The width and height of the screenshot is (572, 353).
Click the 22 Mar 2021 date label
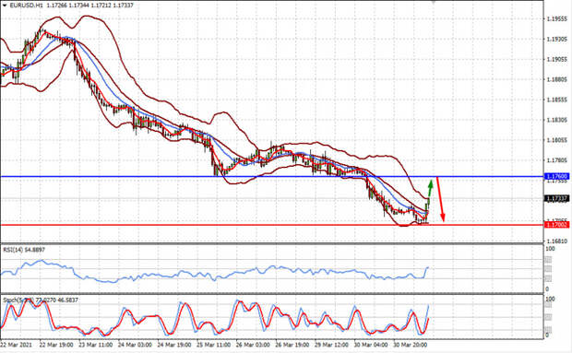(16, 345)
